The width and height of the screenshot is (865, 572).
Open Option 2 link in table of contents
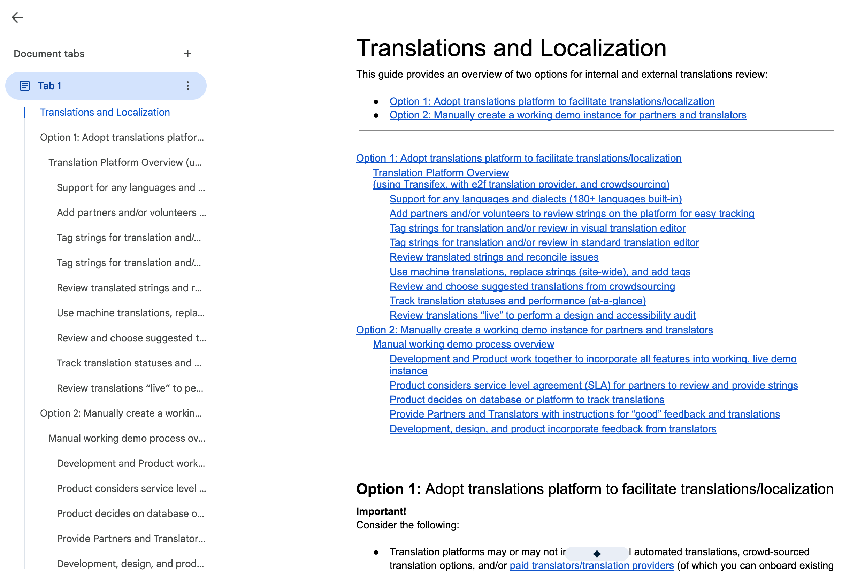coord(534,330)
